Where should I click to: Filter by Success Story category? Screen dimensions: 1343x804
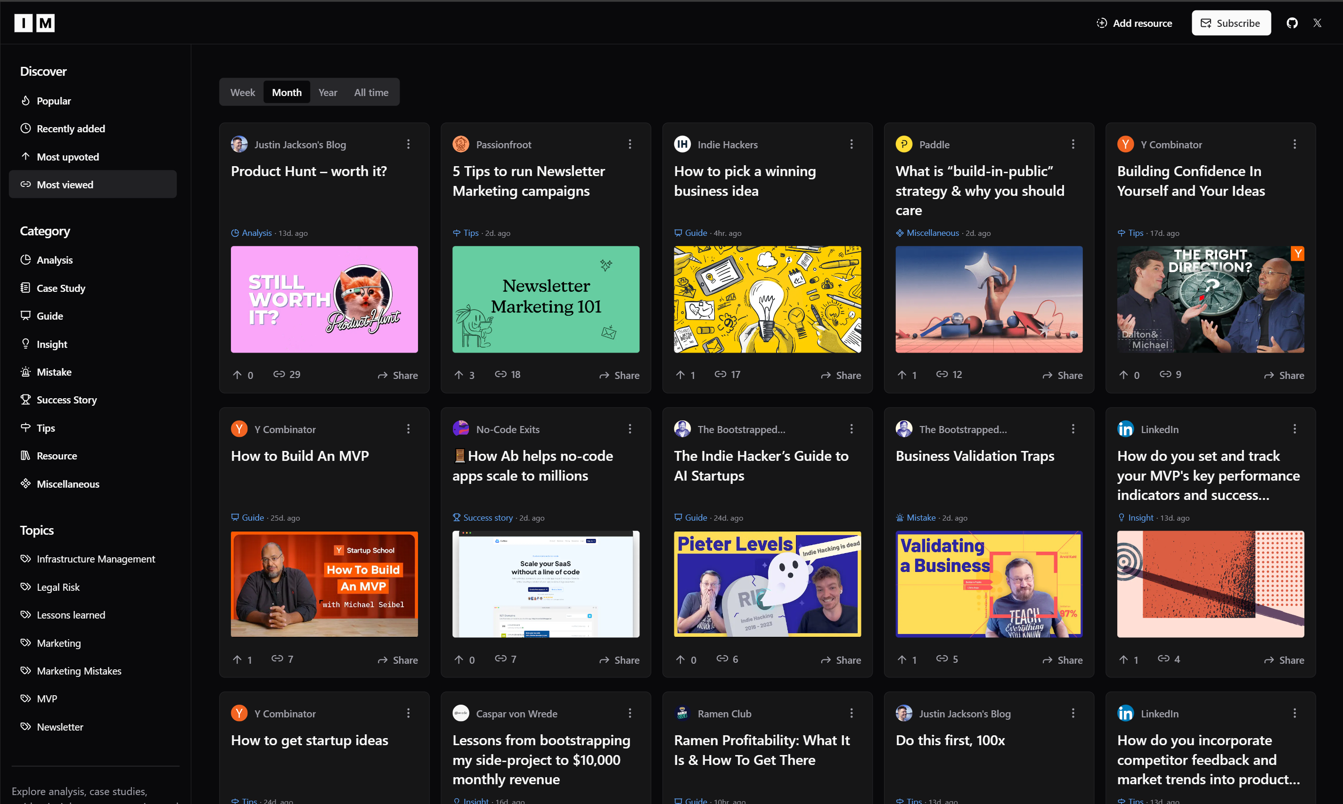coord(93,399)
